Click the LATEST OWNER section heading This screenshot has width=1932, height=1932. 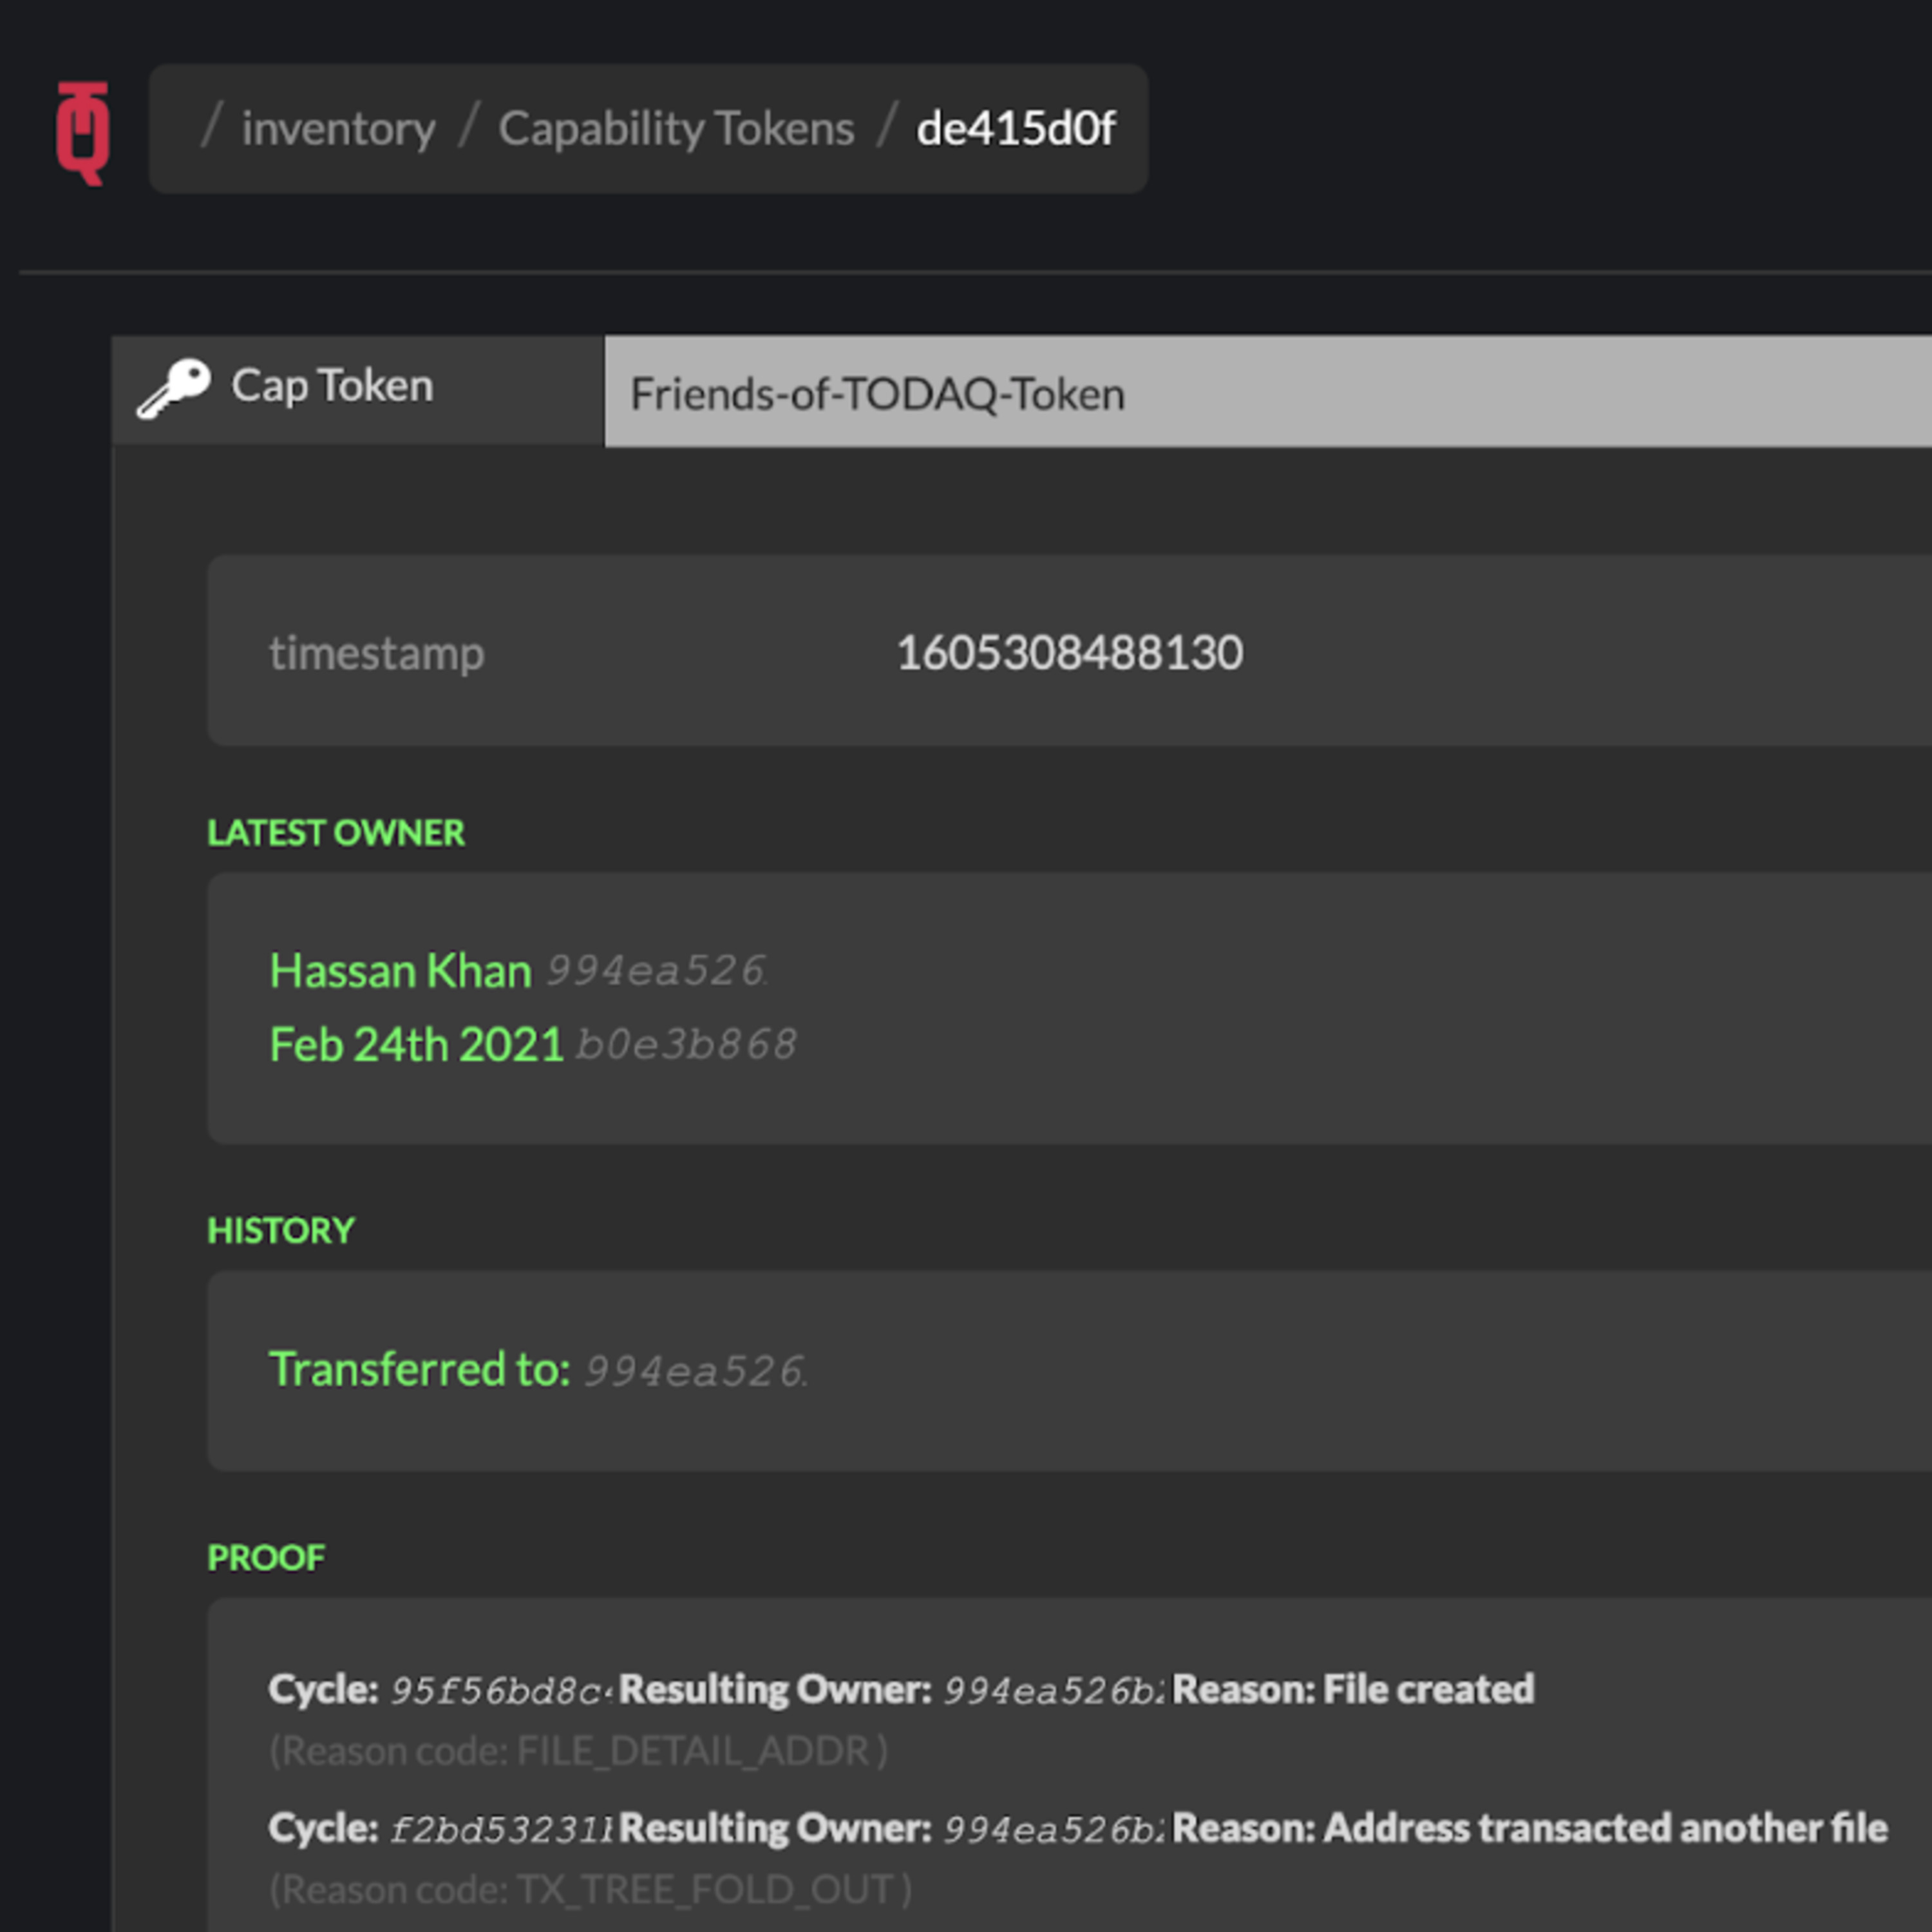point(336,833)
